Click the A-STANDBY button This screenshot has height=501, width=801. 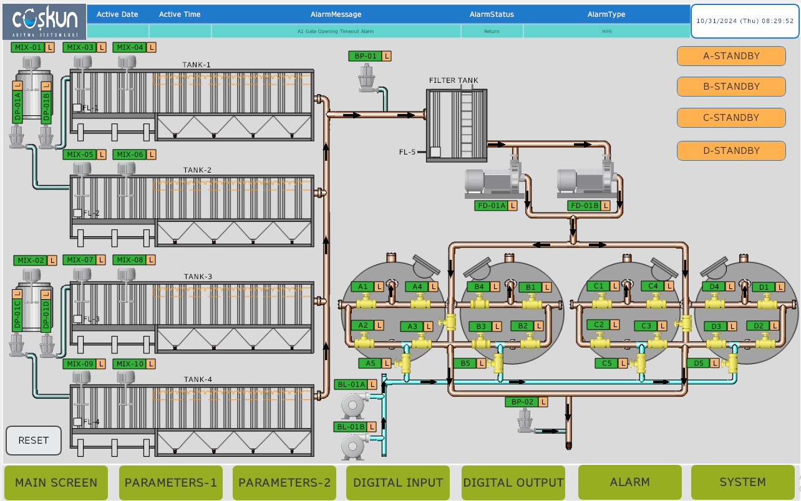(x=731, y=56)
